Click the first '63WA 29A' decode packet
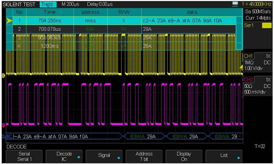 coord(144,136)
